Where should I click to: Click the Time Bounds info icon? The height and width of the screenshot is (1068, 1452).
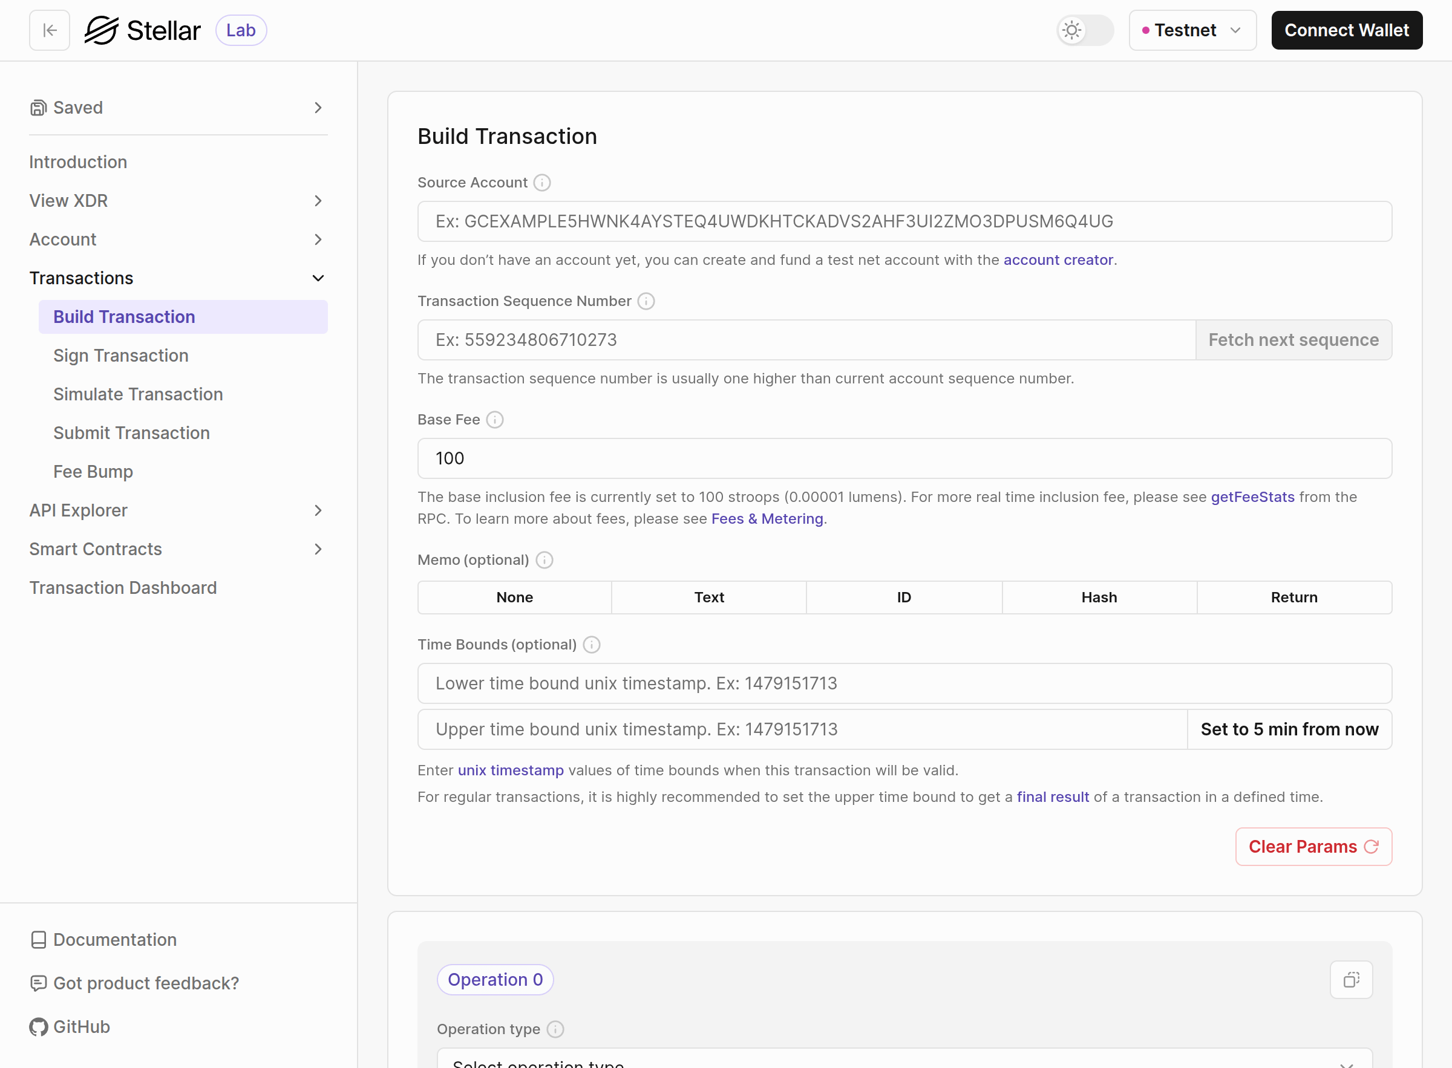(591, 645)
